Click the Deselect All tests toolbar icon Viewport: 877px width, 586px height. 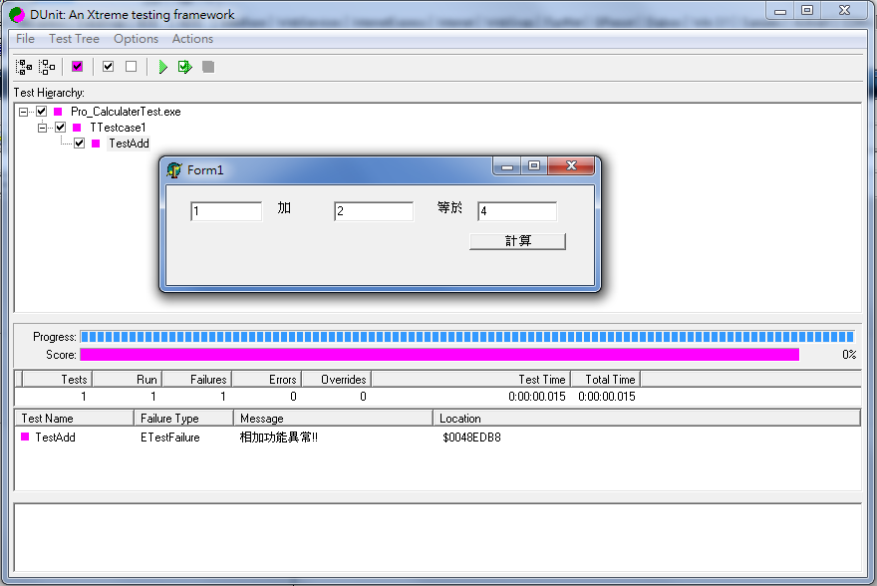(47, 67)
